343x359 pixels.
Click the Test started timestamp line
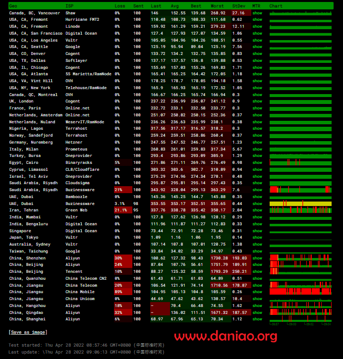click(86, 345)
